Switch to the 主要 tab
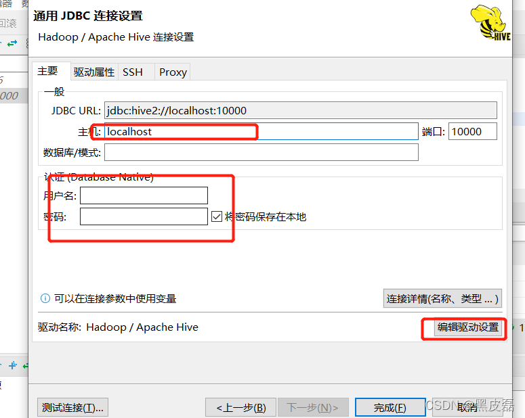 [x=51, y=71]
